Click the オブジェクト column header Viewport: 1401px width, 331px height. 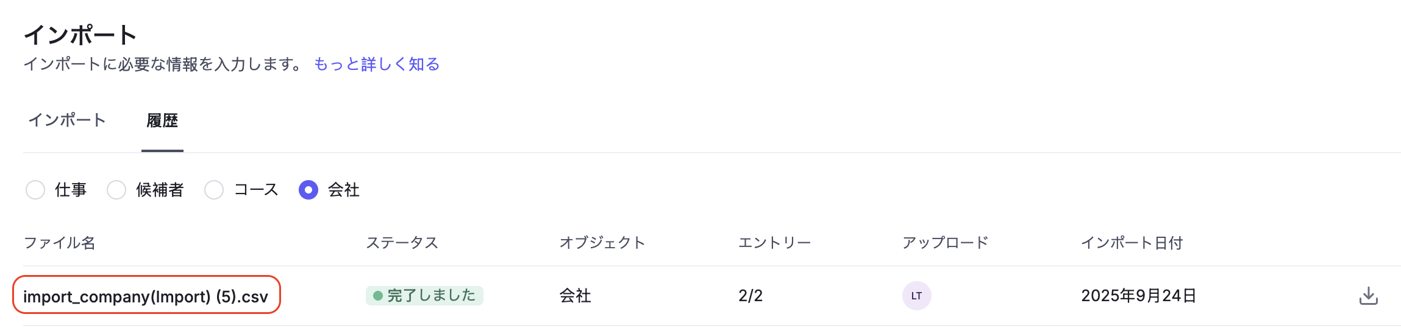602,243
